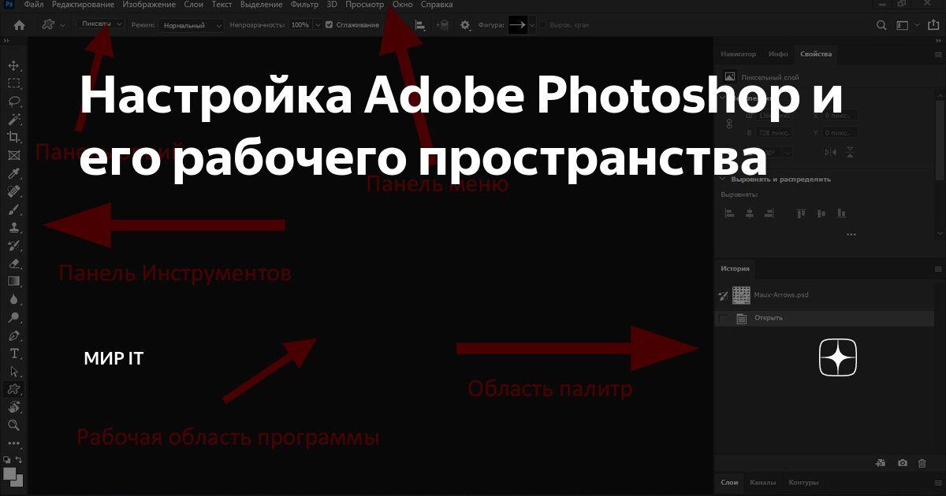Open Properties panel flyout menu
The height and width of the screenshot is (496, 946).
pos(937,54)
